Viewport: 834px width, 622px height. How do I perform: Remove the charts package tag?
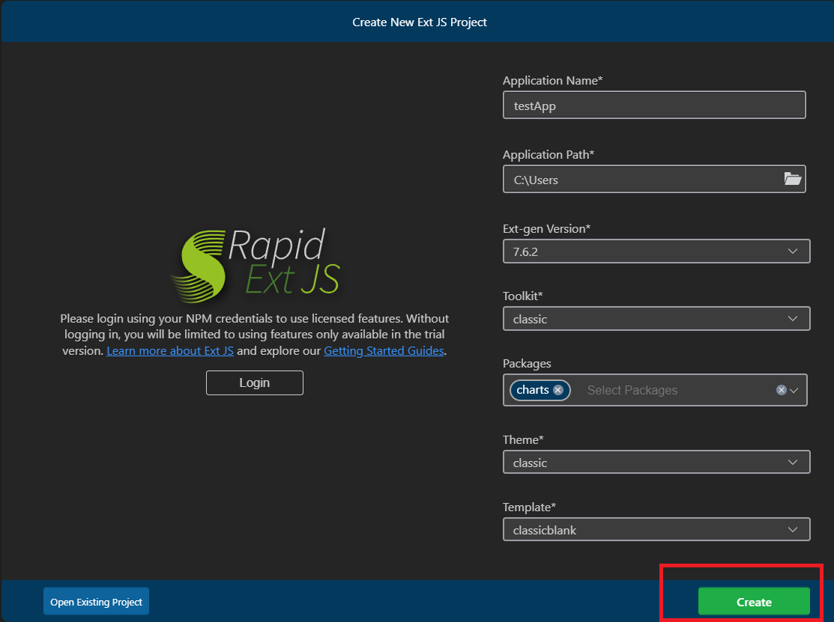(558, 390)
